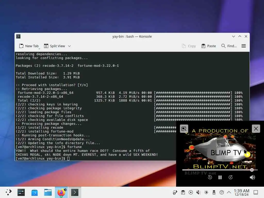Switch to Konsole taskbar entry
The height and width of the screenshot is (198, 264).
coord(75,192)
